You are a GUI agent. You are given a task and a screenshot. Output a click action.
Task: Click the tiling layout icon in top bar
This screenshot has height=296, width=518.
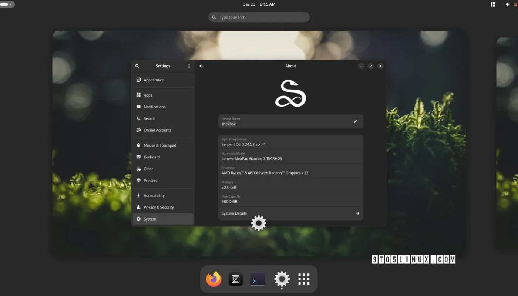[x=493, y=4]
